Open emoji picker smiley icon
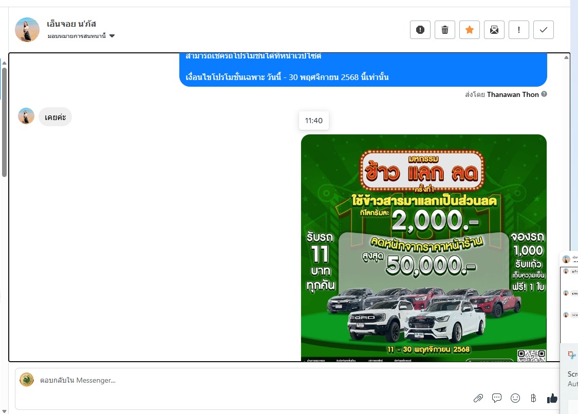The width and height of the screenshot is (578, 414). coord(515,398)
